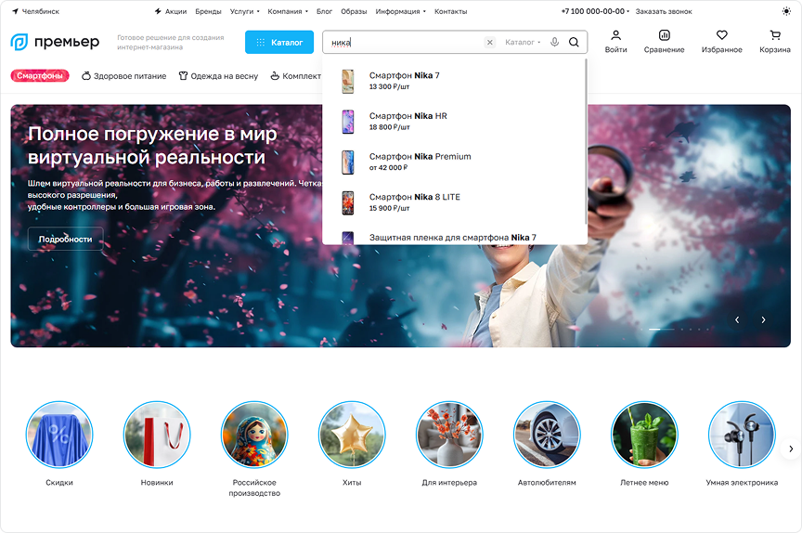The width and height of the screenshot is (802, 533).
Task: Expand the Услуги menu dropdown
Action: (244, 11)
